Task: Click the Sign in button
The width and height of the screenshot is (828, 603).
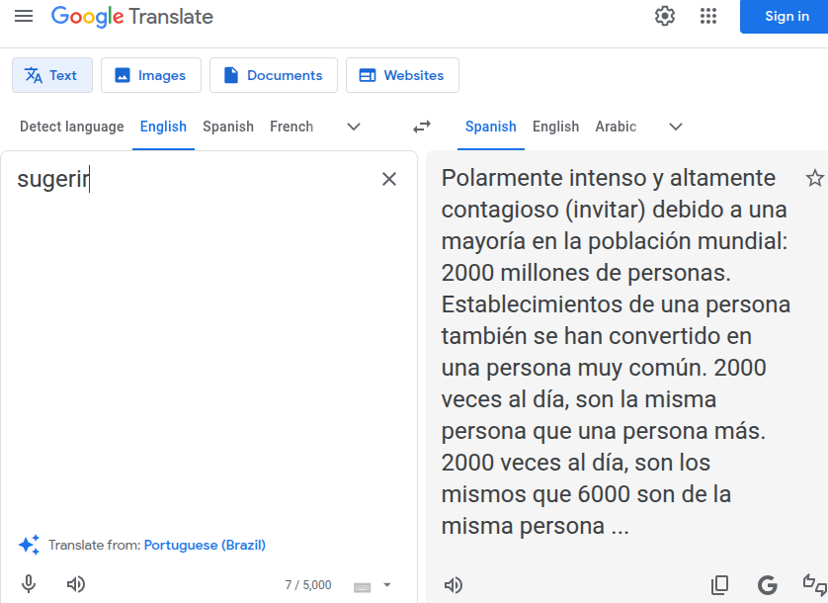Action: tap(787, 17)
